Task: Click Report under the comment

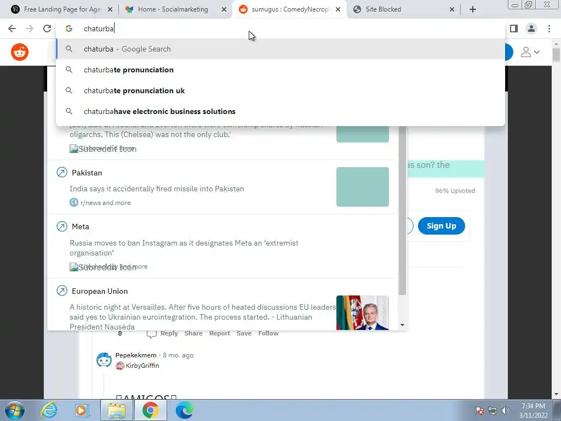Action: pos(219,333)
